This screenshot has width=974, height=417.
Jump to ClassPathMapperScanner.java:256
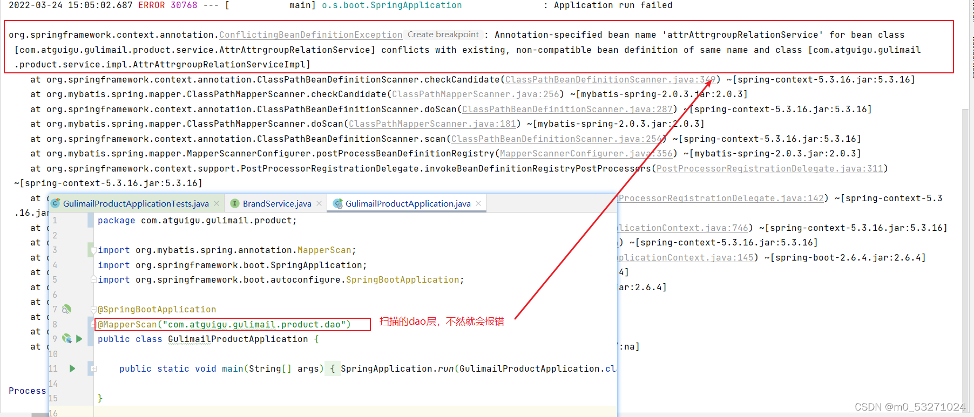click(475, 94)
